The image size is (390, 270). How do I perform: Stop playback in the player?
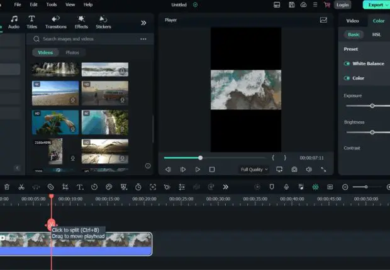(x=212, y=170)
